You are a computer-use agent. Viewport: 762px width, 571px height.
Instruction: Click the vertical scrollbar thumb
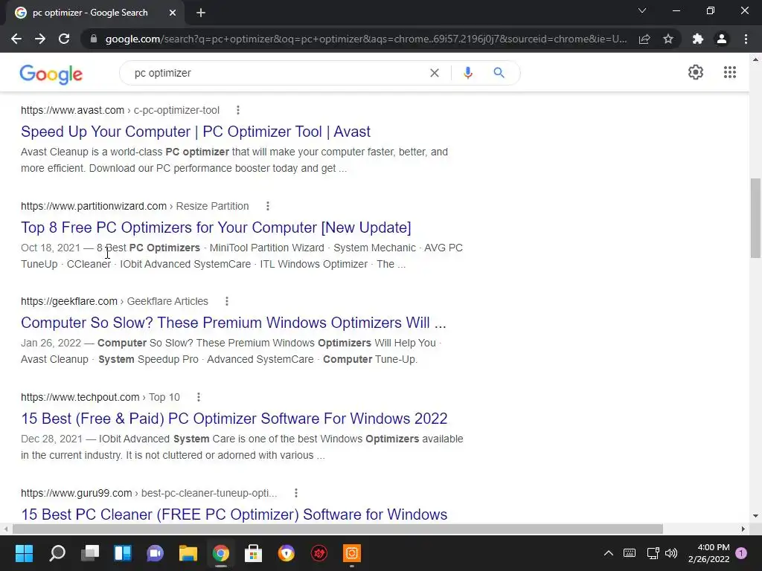pyautogui.click(x=755, y=219)
